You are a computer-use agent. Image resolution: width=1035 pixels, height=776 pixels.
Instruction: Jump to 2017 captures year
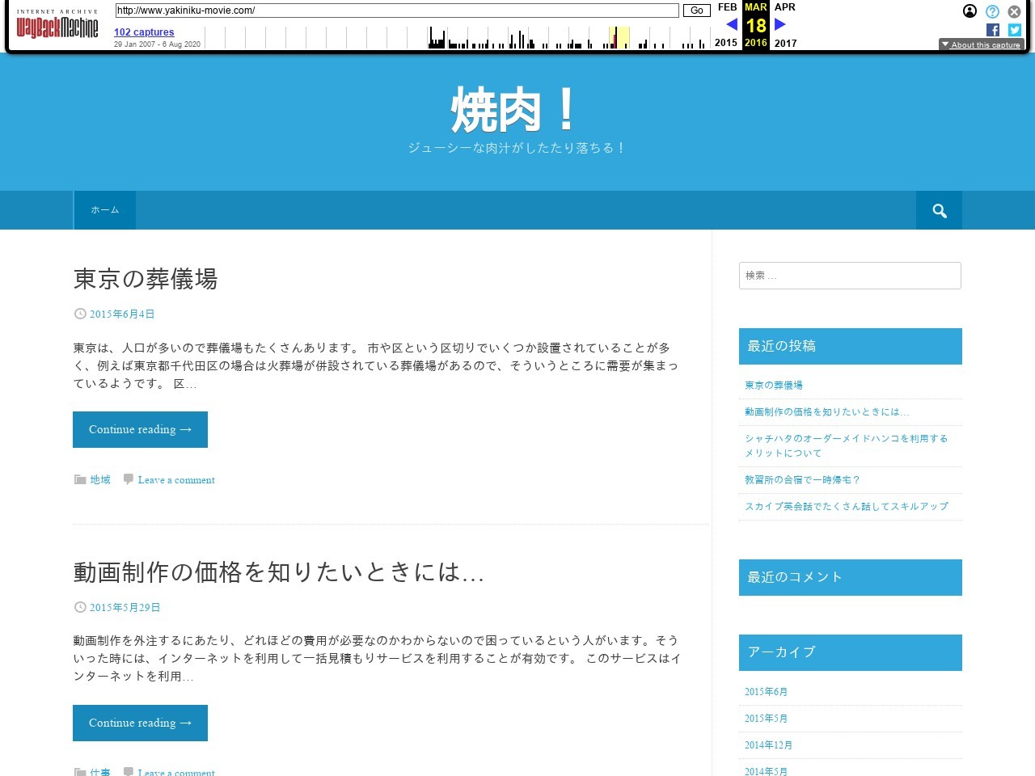(x=785, y=43)
